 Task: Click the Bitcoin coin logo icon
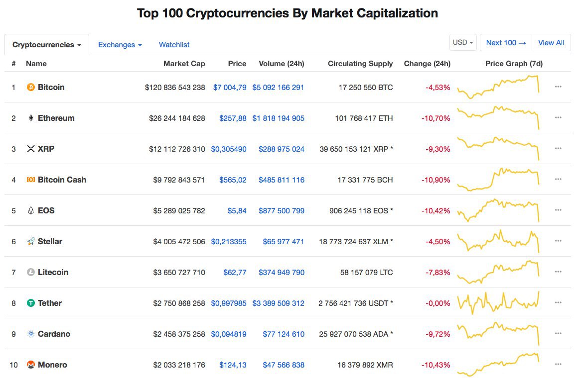tap(31, 87)
